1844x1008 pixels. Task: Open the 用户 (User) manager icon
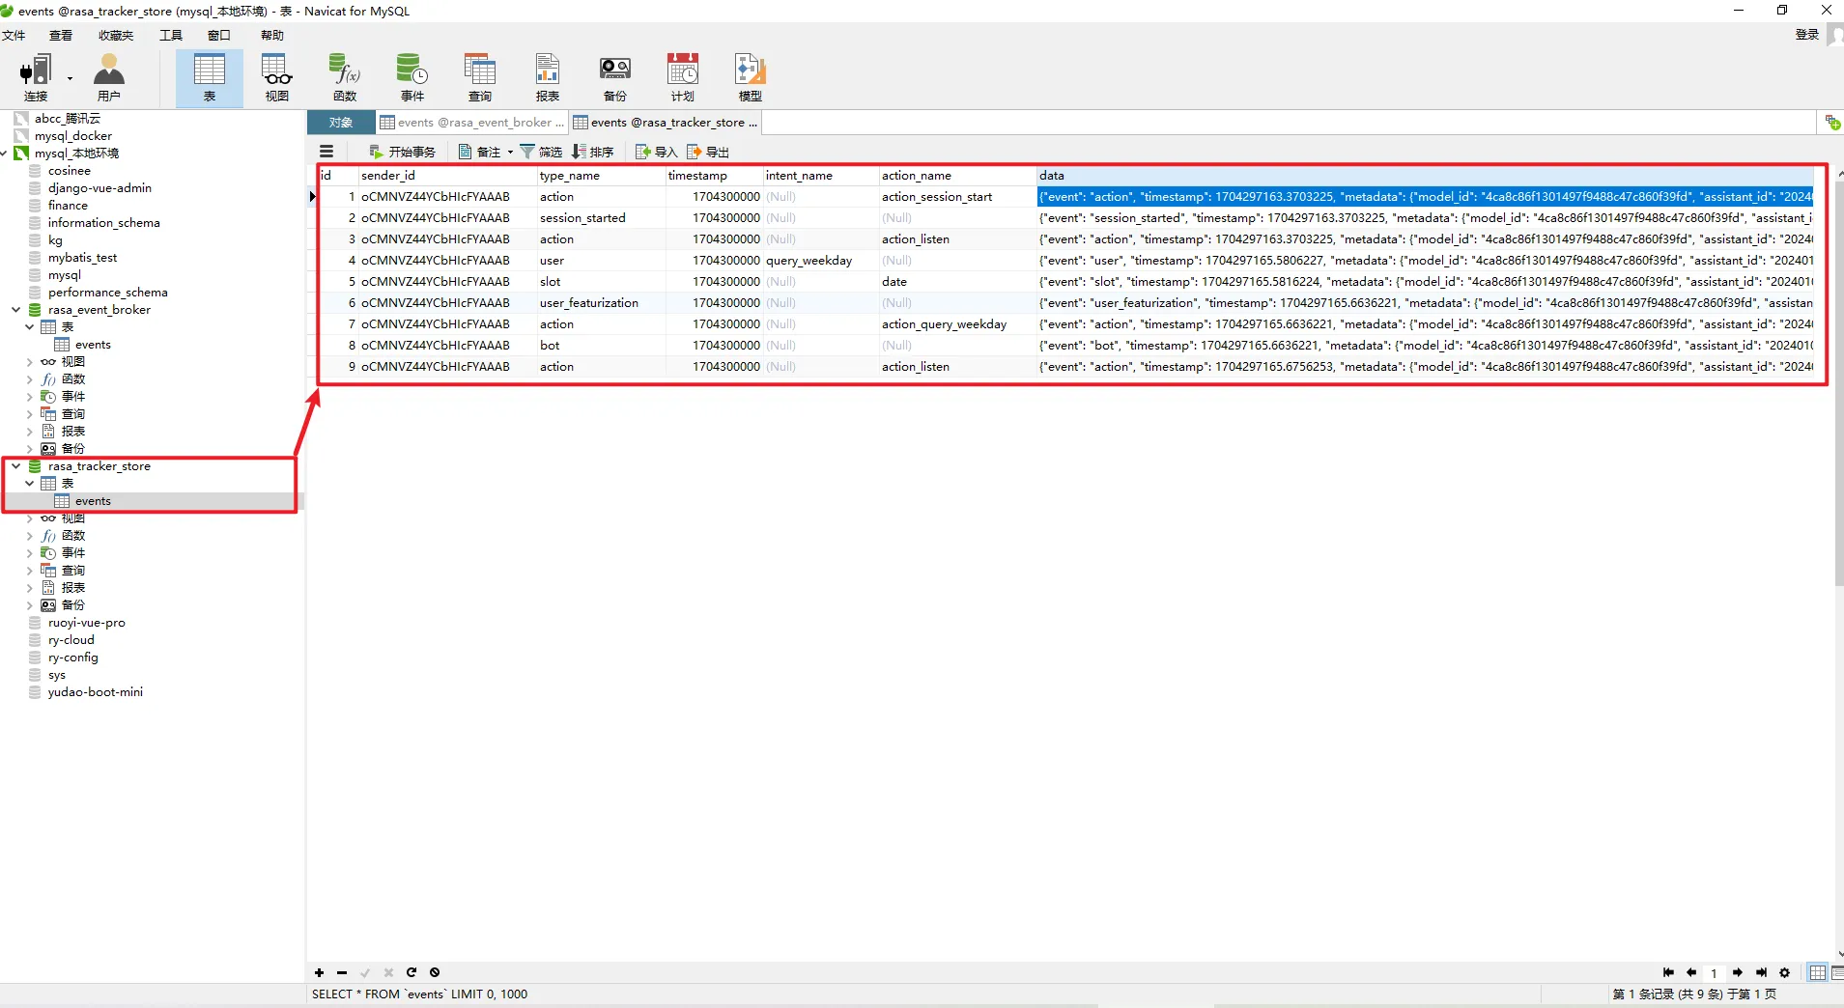tap(109, 77)
